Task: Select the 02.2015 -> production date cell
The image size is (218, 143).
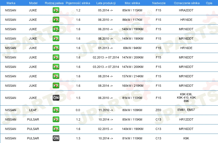Action: tap(106, 129)
